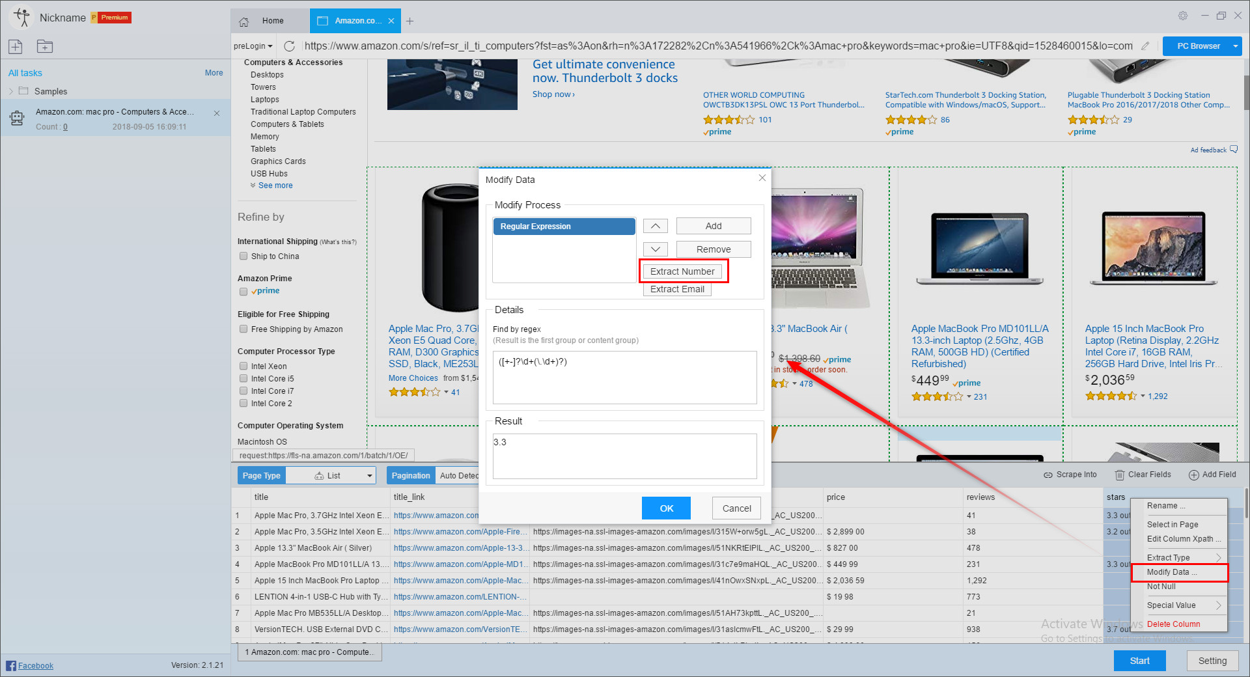
Task: Toggle the Ship to China checkbox
Action: [x=243, y=256]
